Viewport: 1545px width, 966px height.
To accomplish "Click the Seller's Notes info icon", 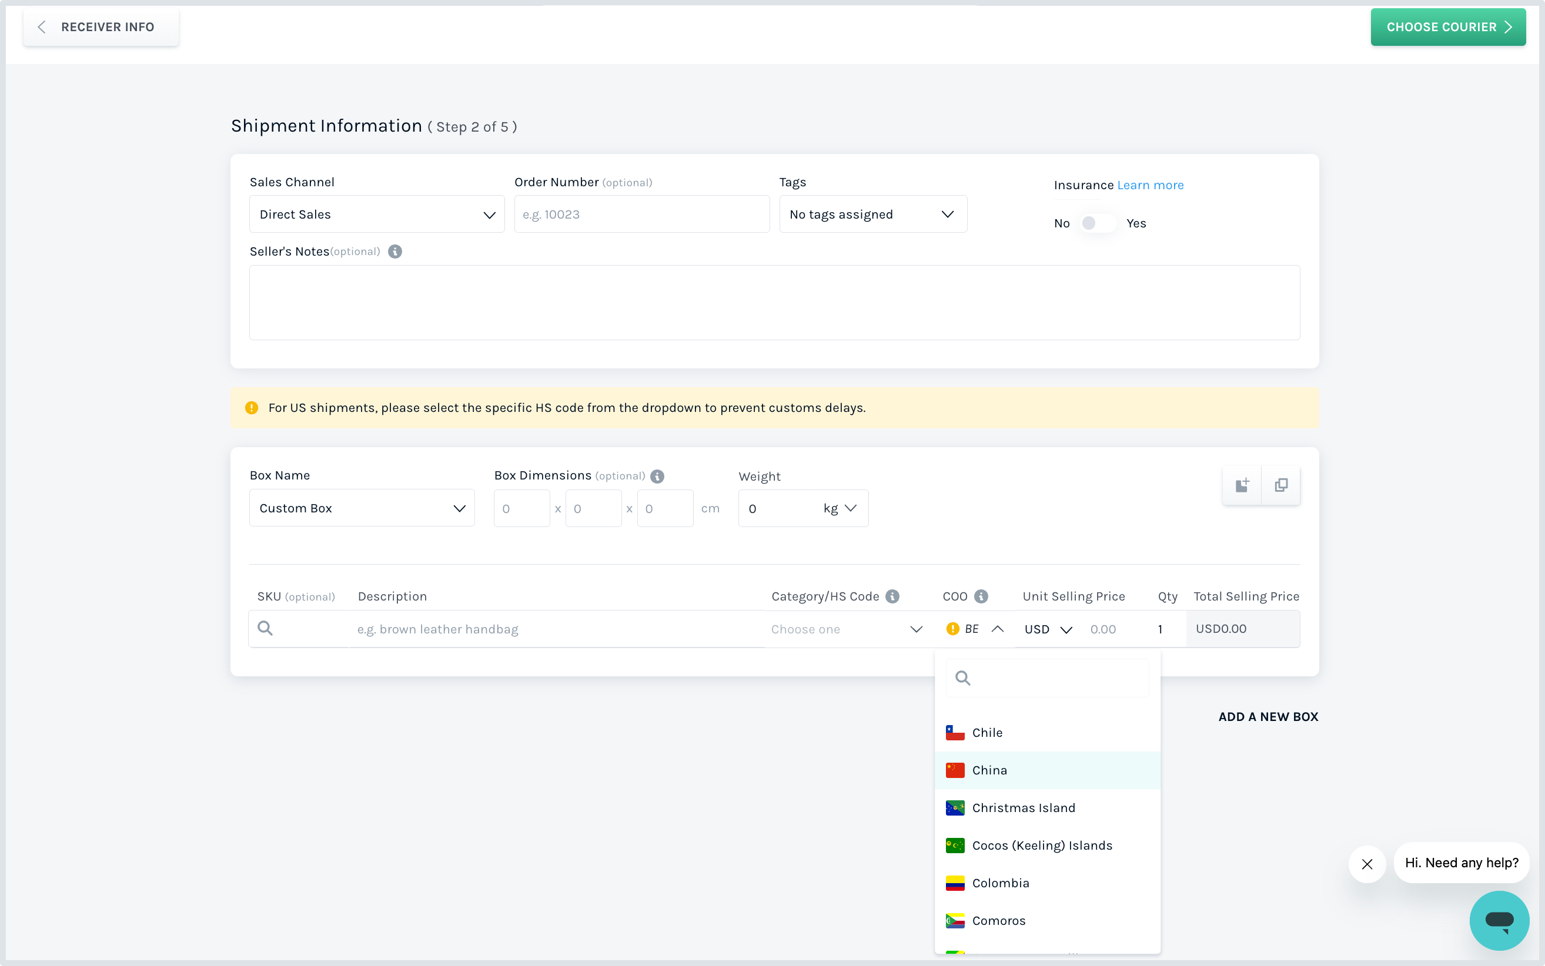I will click(395, 251).
